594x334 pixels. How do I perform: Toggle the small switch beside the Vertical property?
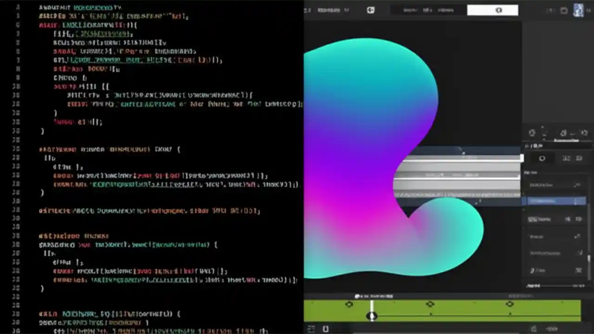(567, 218)
